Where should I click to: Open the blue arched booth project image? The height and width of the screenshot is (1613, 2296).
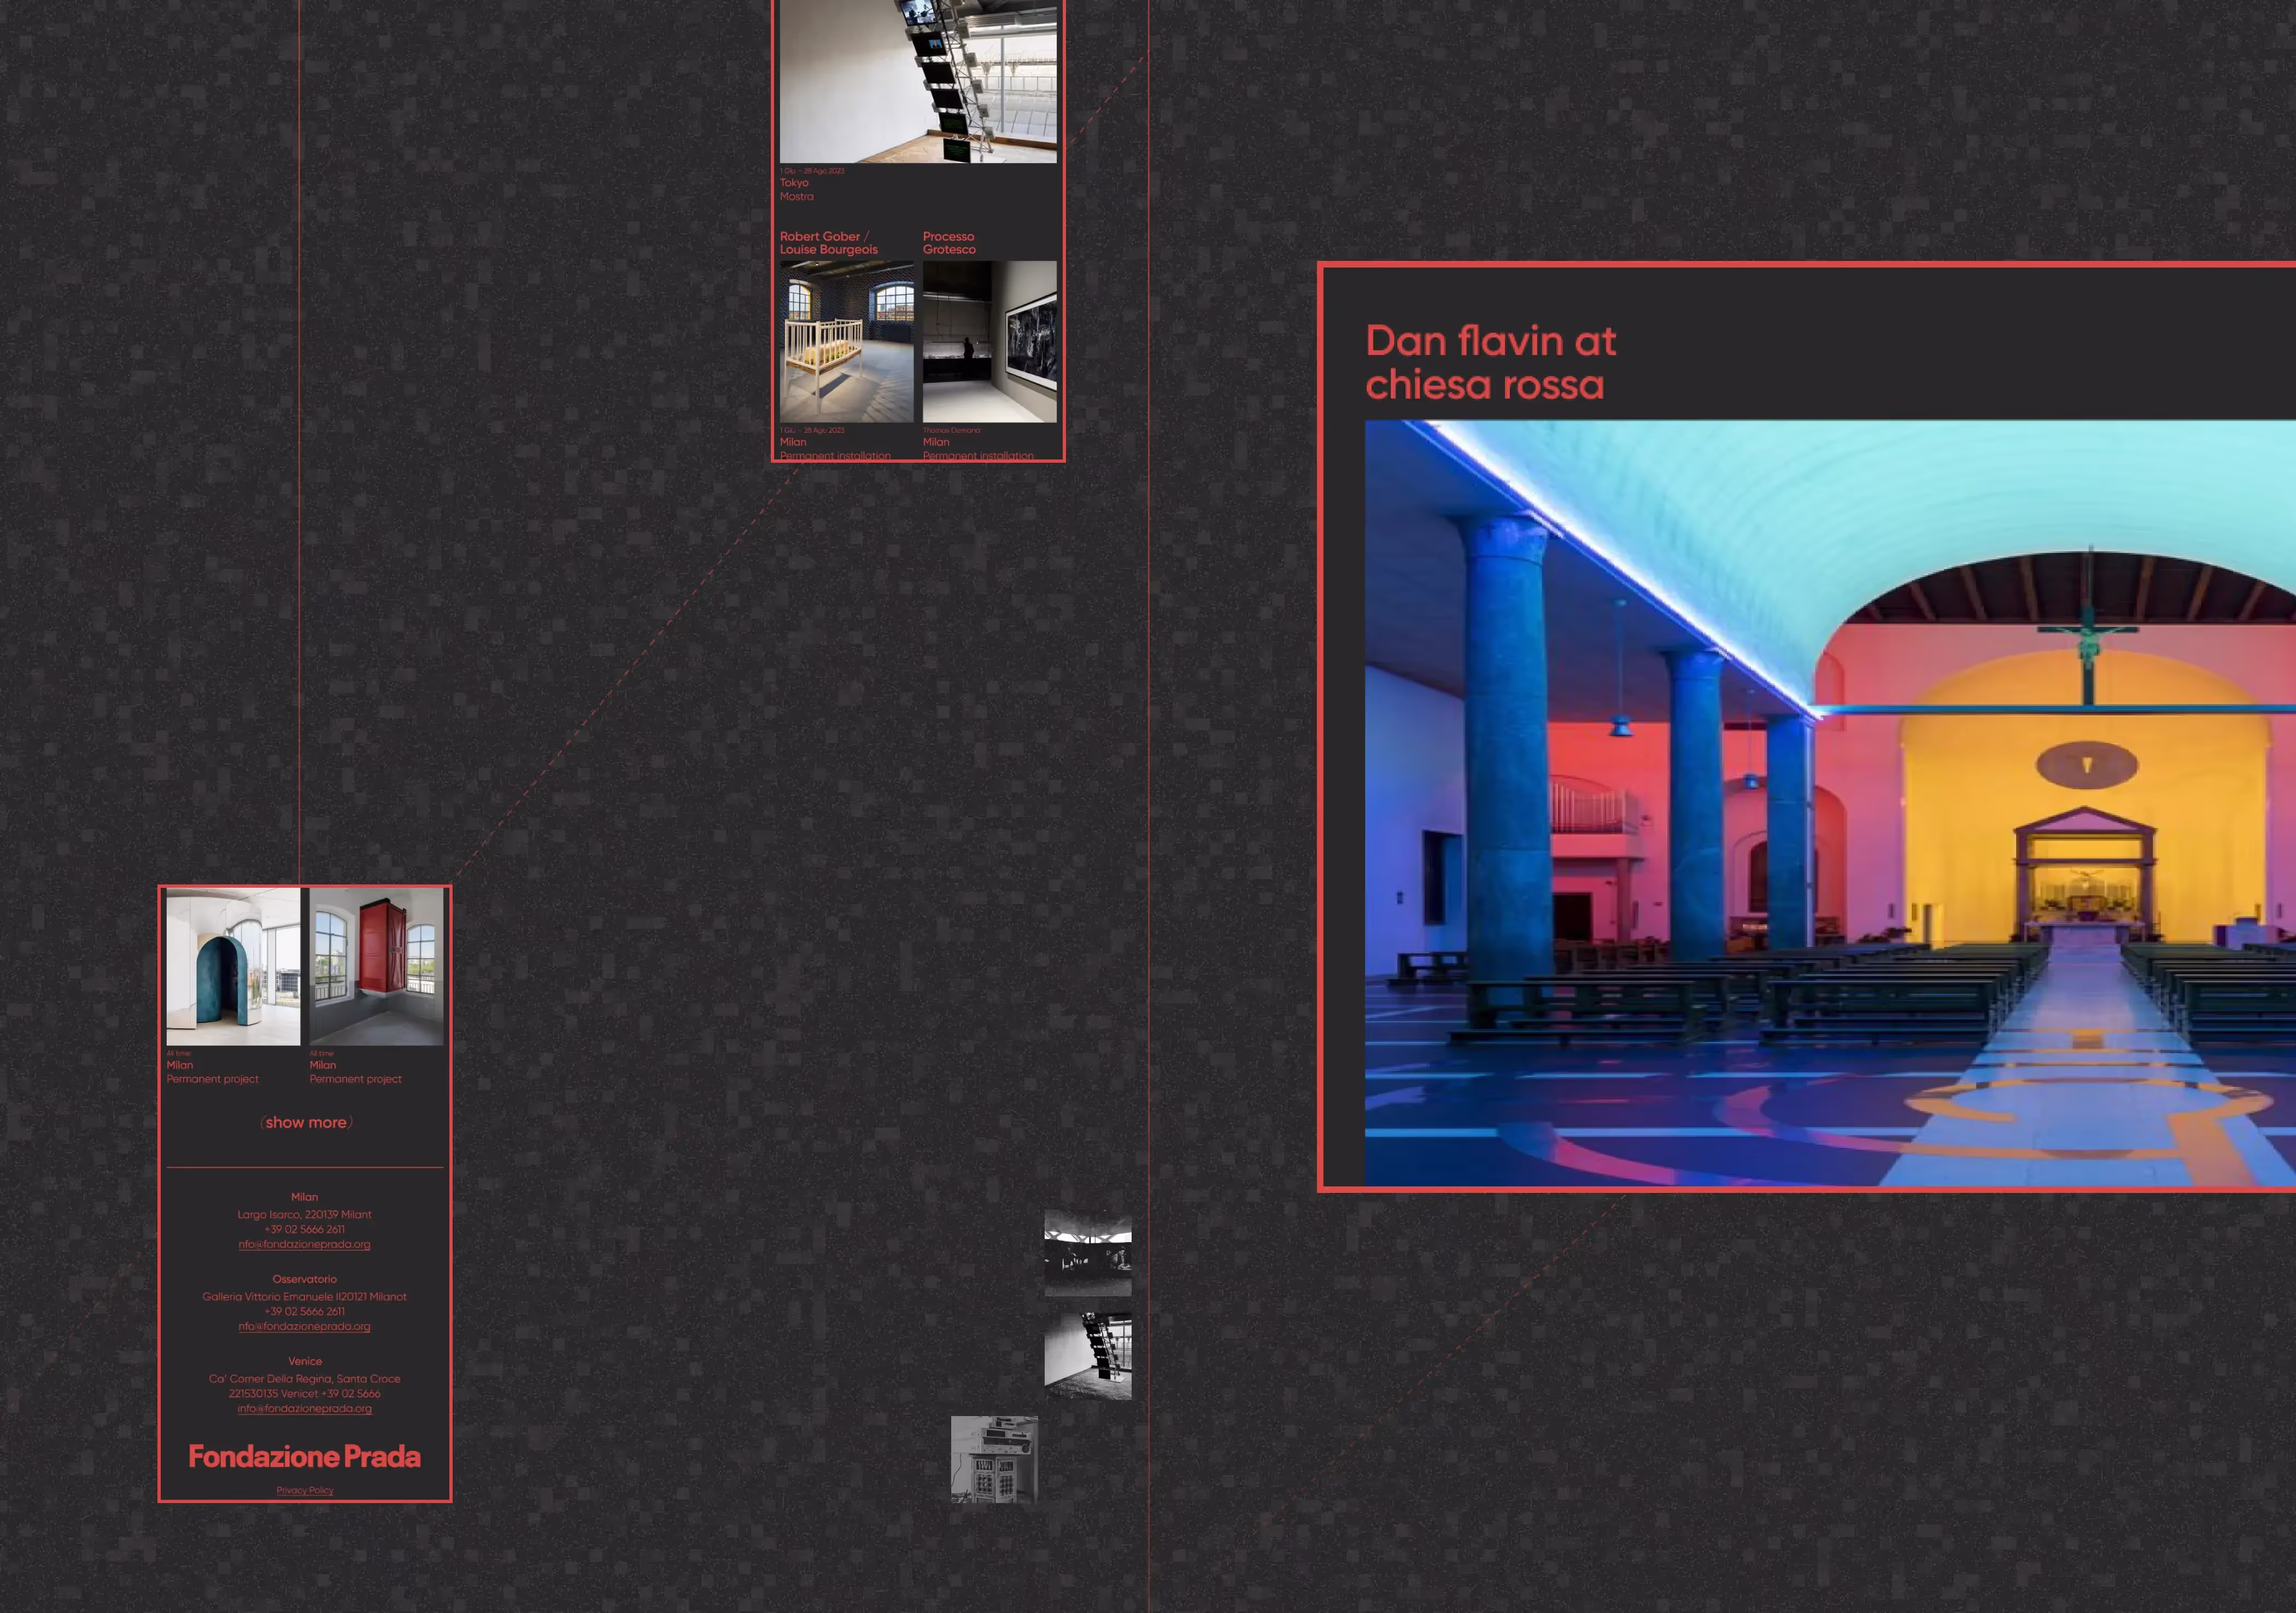click(x=233, y=966)
